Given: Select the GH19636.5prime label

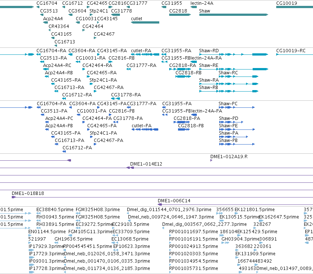Looking at the screenshot, I should point(74,239).
